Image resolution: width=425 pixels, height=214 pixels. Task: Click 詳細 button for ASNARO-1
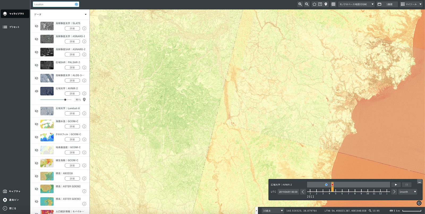pos(72,42)
